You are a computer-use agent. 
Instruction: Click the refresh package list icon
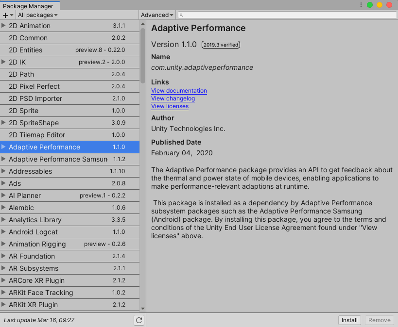pyautogui.click(x=139, y=320)
